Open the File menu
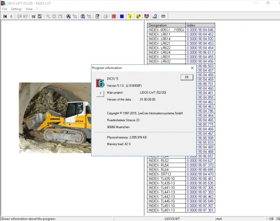Screen dimensions: 280x221 5,9
